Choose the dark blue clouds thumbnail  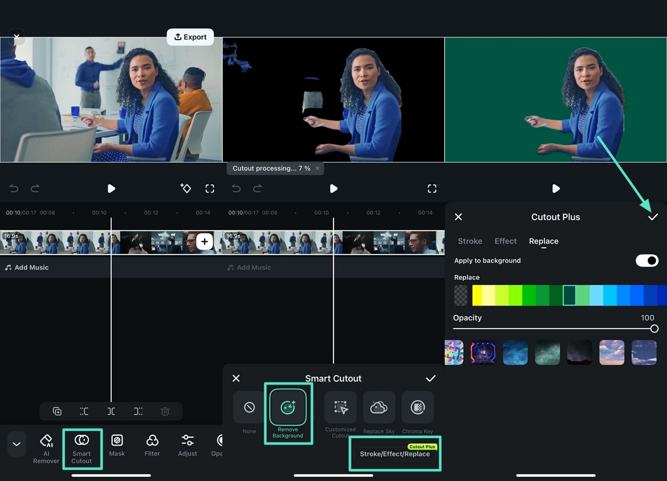644,353
